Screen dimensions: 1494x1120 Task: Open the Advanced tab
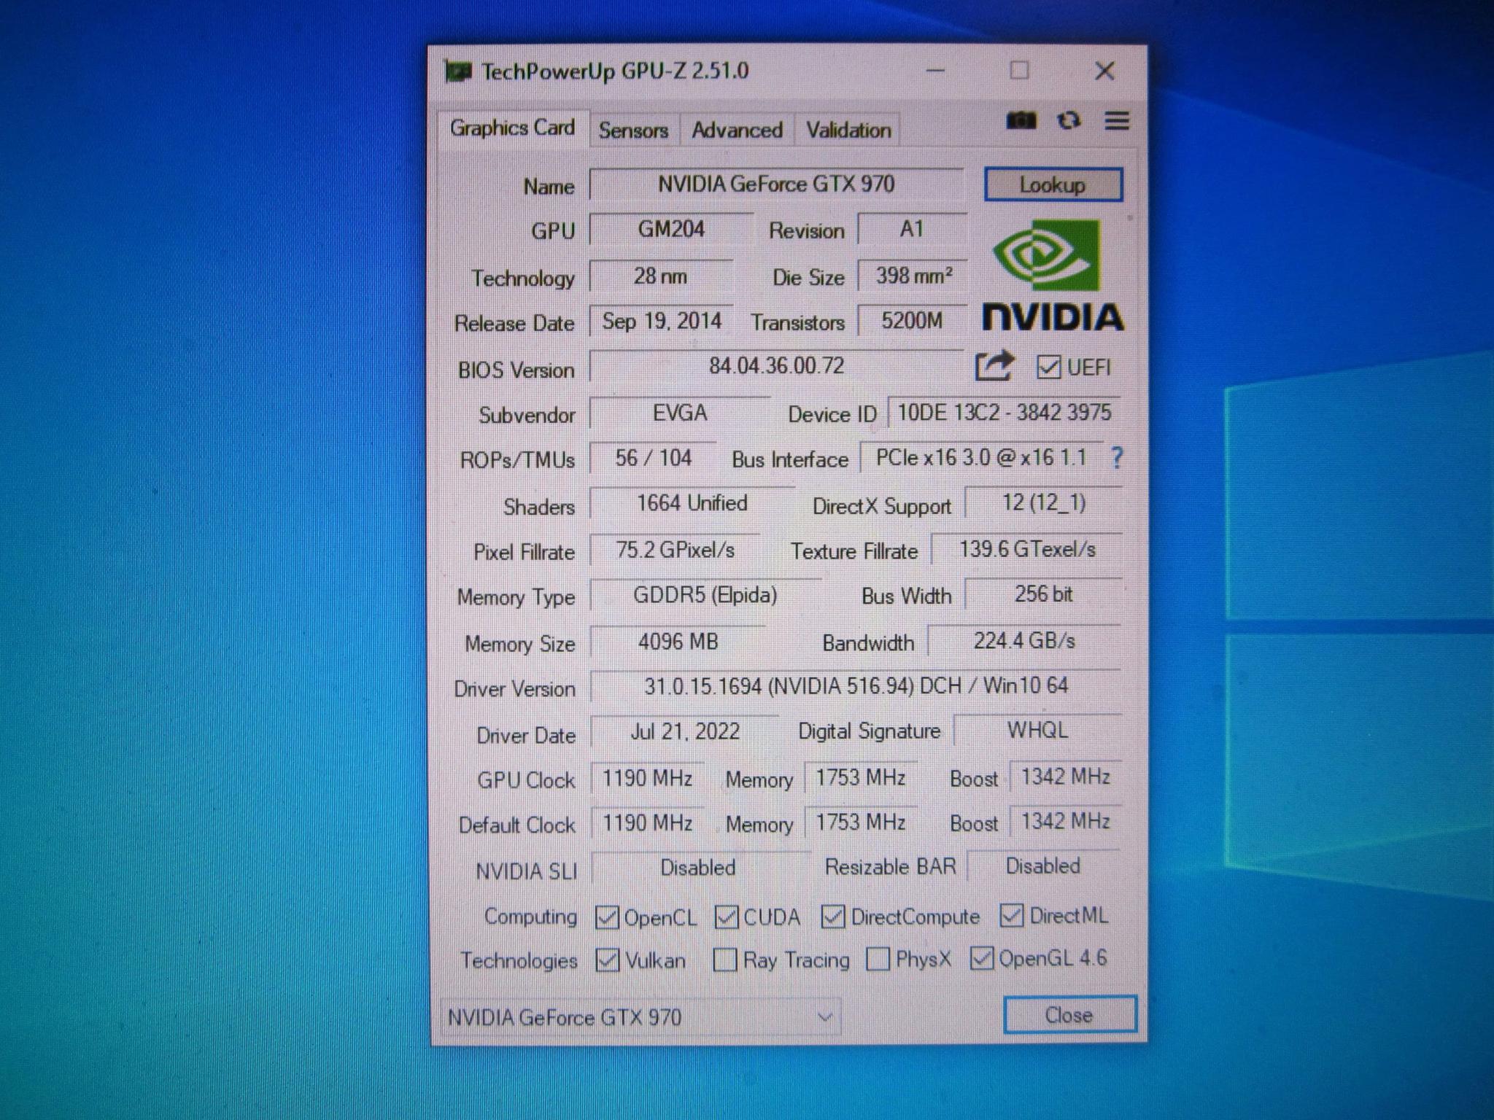[x=737, y=131]
